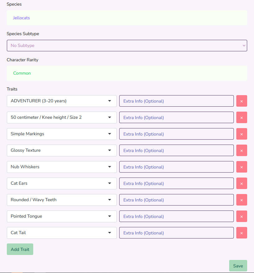Remove the Glossy Texture trait
Image resolution: width=254 pixels, height=273 pixels.
coord(242,150)
